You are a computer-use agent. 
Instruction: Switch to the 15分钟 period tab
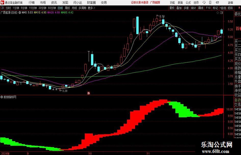pyautogui.click(x=33, y=8)
